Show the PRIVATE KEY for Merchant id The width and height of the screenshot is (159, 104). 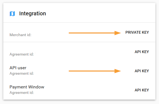(x=137, y=32)
